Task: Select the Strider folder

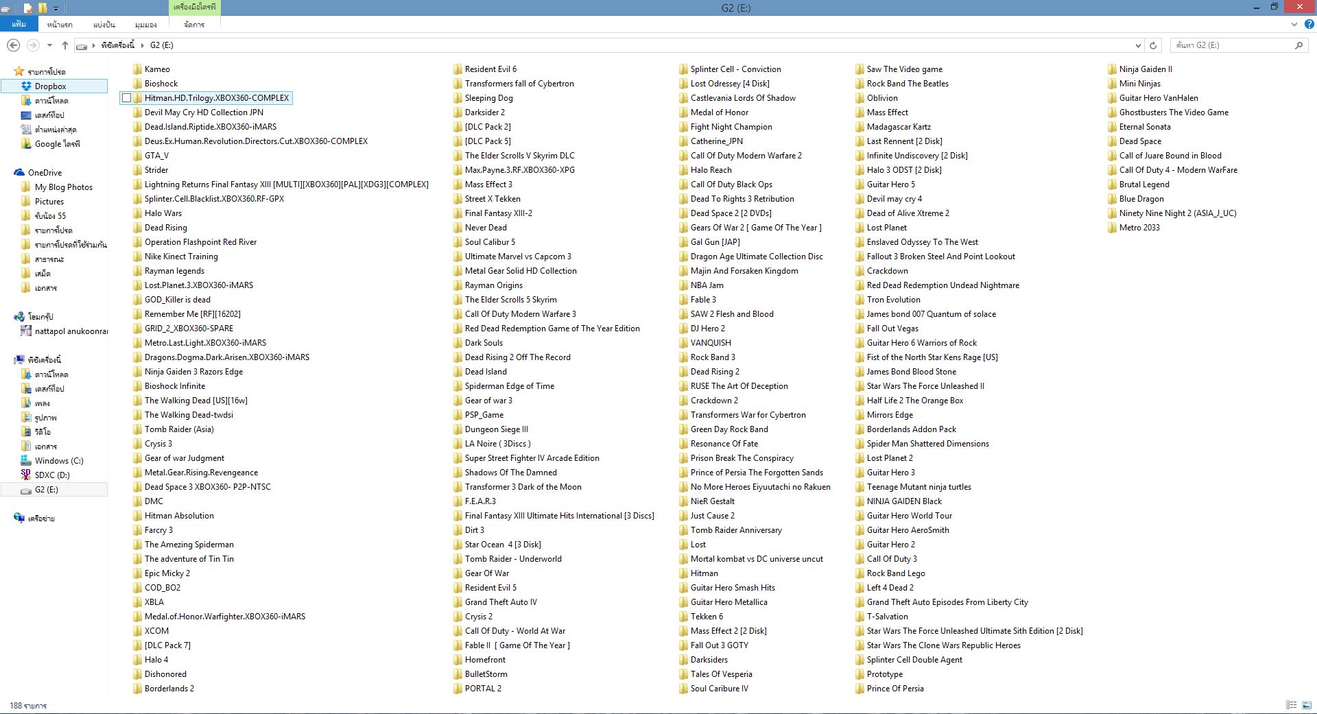Action: coord(156,170)
